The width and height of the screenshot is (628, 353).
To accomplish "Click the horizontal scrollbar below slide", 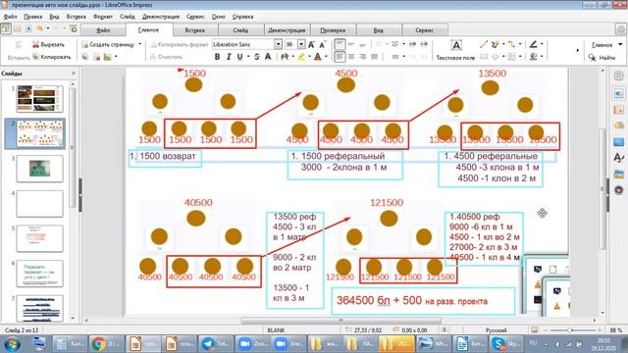I will pos(340,321).
